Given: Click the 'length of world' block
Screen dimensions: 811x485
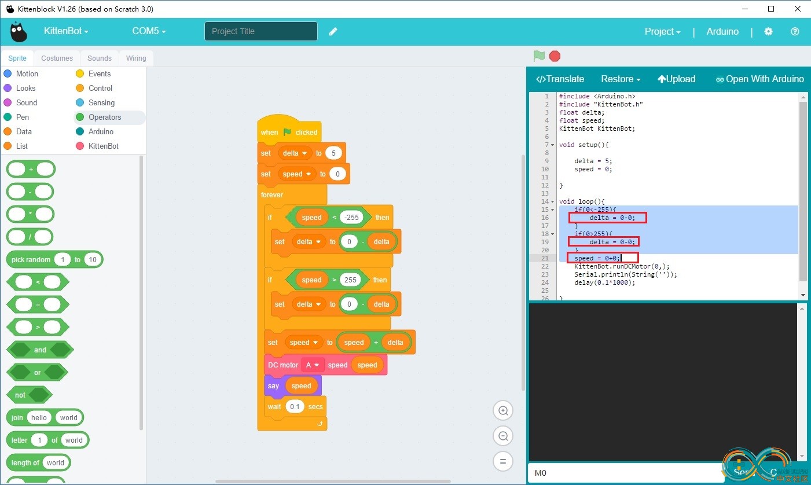Looking at the screenshot, I should [38, 462].
